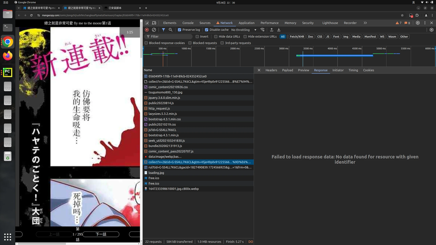Click the browser address bar
436x245 pixels.
(217, 15)
